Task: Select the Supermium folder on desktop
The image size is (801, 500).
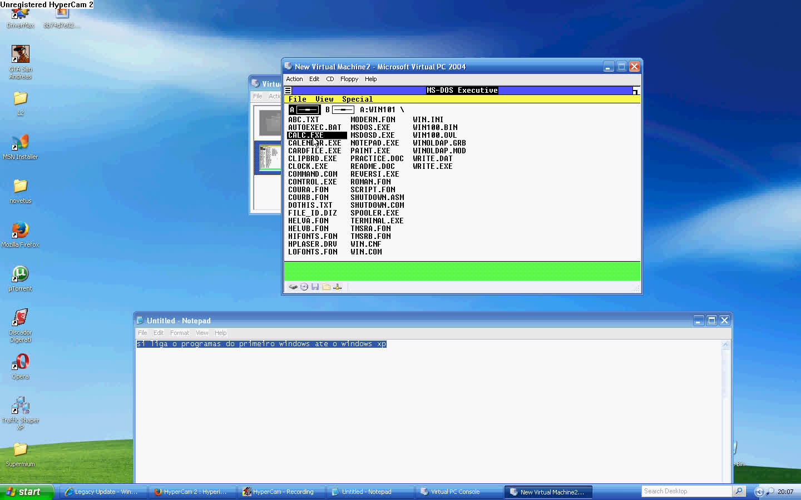Action: coord(20,454)
